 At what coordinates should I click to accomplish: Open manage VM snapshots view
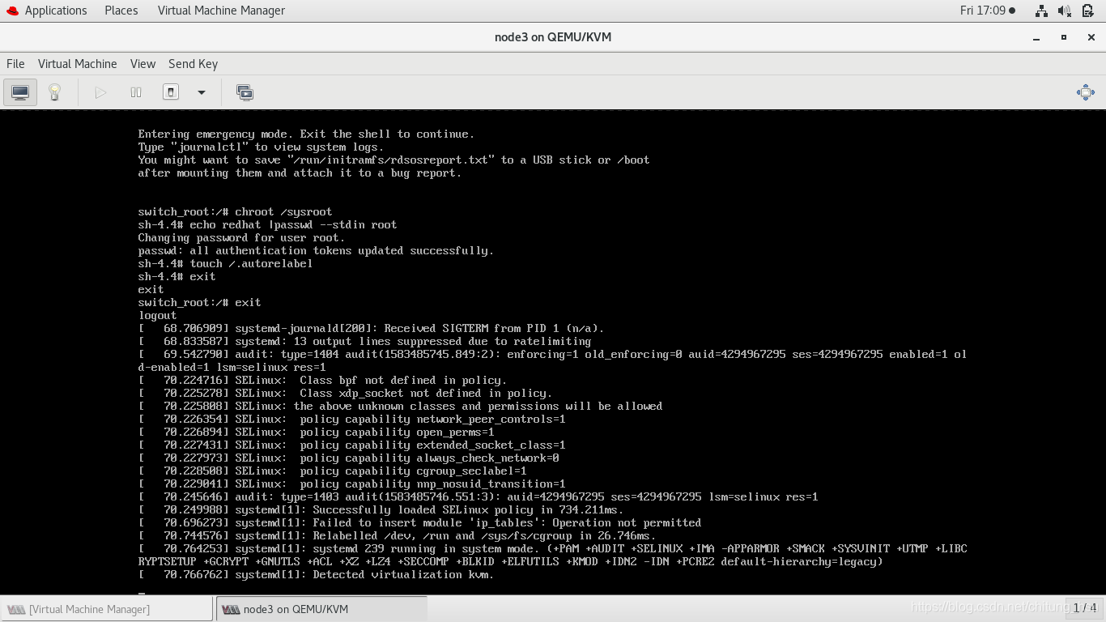(245, 92)
